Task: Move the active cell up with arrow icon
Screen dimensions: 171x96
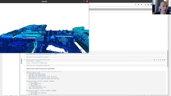Action: (x=156, y=60)
